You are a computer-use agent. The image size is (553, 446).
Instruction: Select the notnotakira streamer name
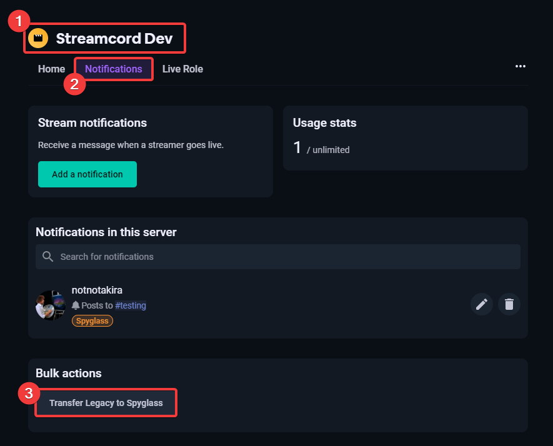click(x=97, y=290)
